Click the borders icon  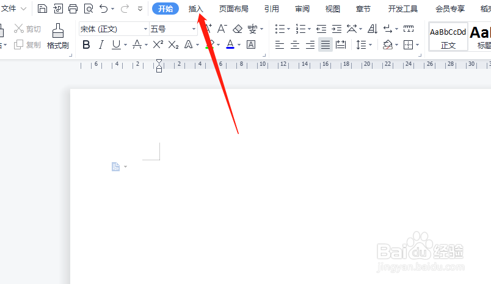(409, 45)
